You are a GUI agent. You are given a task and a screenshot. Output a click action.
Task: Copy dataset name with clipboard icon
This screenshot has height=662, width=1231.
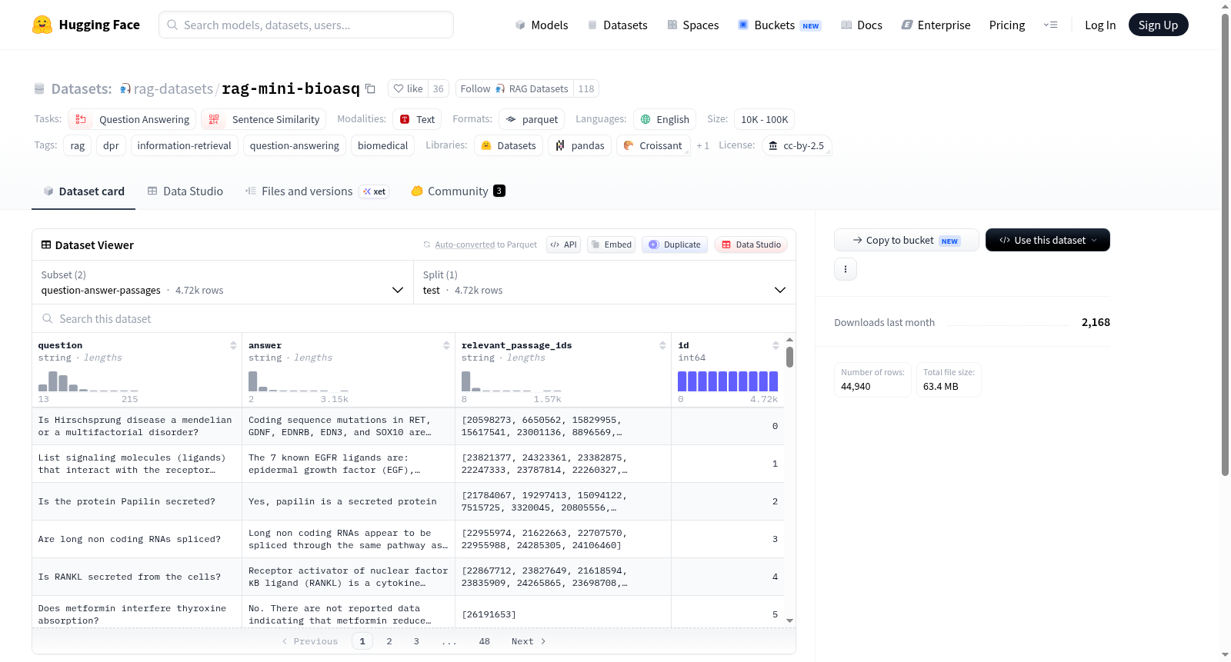(370, 88)
